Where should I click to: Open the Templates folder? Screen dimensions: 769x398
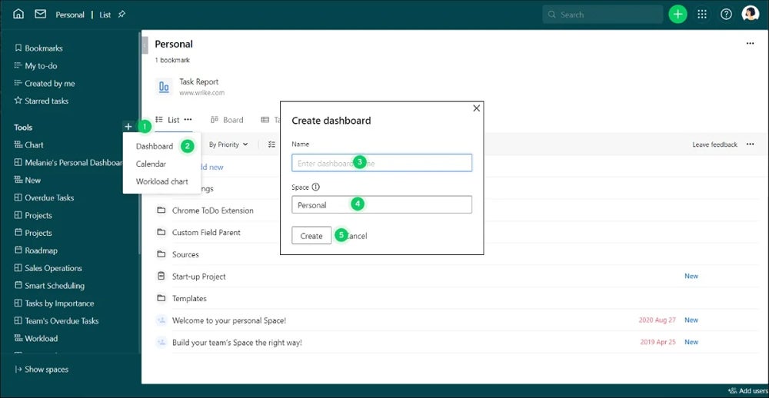coord(189,298)
